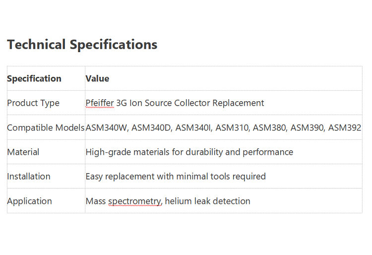Viewport: 372px width, 255px height.
Task: Click the Technical Specifications heading
Action: coord(82,45)
